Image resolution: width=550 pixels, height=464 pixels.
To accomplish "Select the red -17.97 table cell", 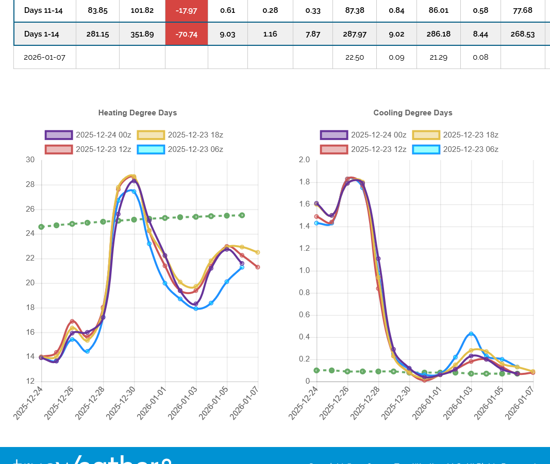I will point(186,10).
